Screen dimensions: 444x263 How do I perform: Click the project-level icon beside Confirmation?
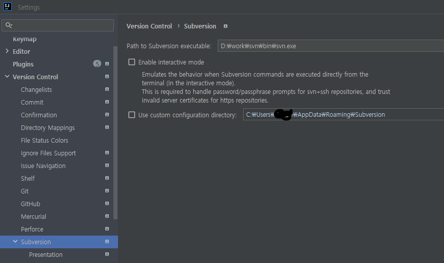(107, 115)
